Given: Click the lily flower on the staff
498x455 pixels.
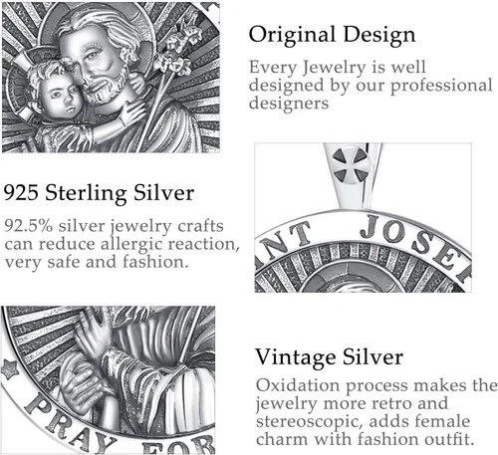Looking at the screenshot, I should [178, 50].
